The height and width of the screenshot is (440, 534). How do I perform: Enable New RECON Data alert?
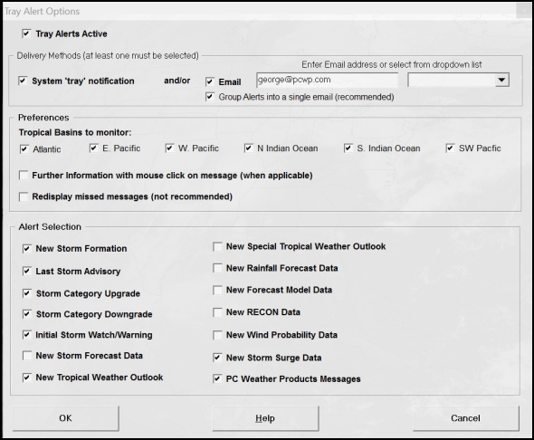click(217, 312)
